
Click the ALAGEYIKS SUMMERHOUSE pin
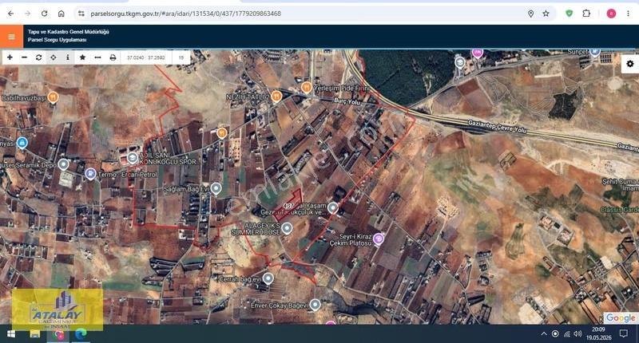pyautogui.click(x=287, y=228)
